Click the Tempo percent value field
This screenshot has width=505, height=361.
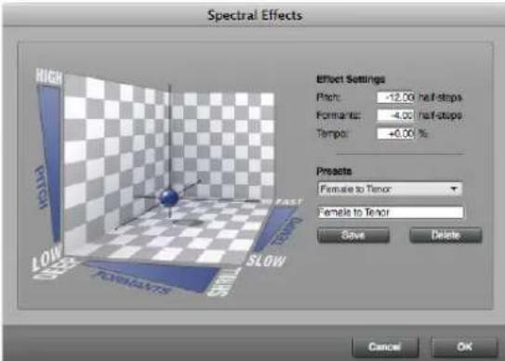pos(395,133)
